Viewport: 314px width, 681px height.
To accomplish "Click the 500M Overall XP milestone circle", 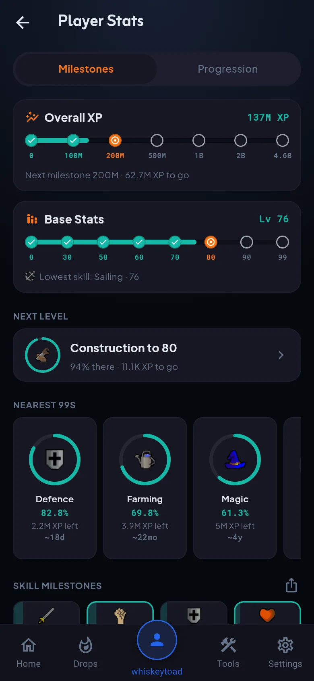I will point(157,140).
